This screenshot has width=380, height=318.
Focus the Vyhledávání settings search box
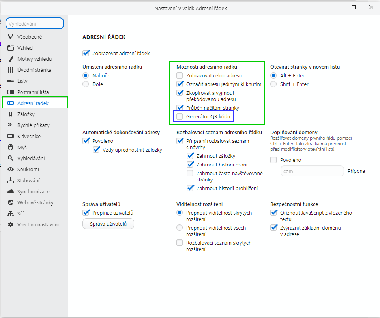pyautogui.click(x=35, y=24)
